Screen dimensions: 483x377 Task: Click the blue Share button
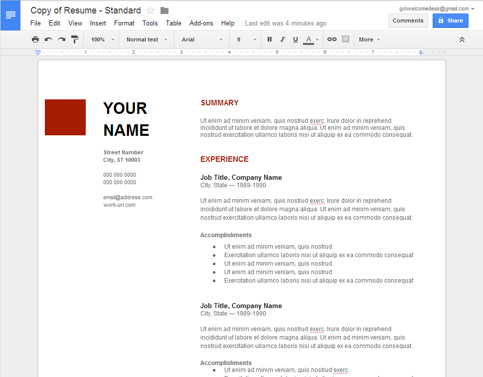450,20
